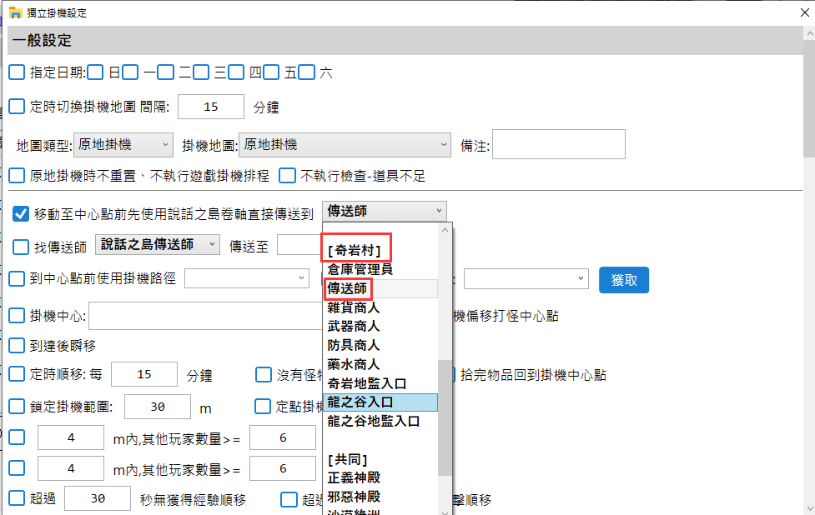Close the 獨立掛機設定 window

[x=796, y=13]
